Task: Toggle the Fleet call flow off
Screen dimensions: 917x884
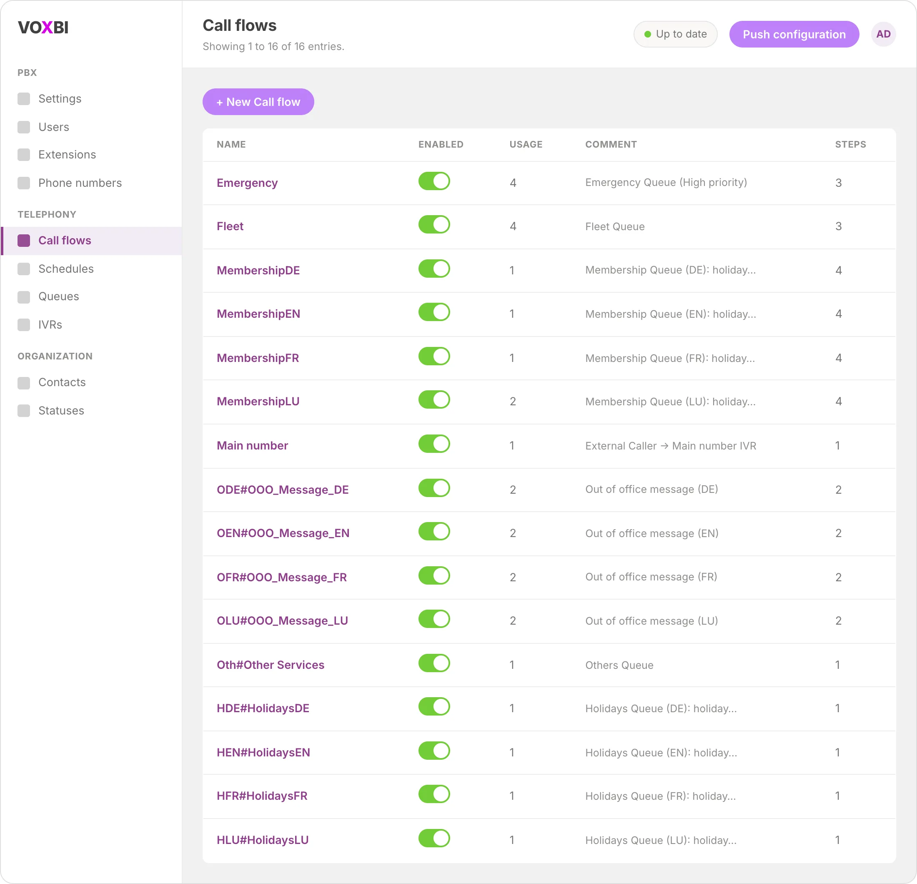Action: tap(434, 225)
